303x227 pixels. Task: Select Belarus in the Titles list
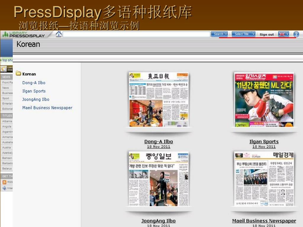7,168
